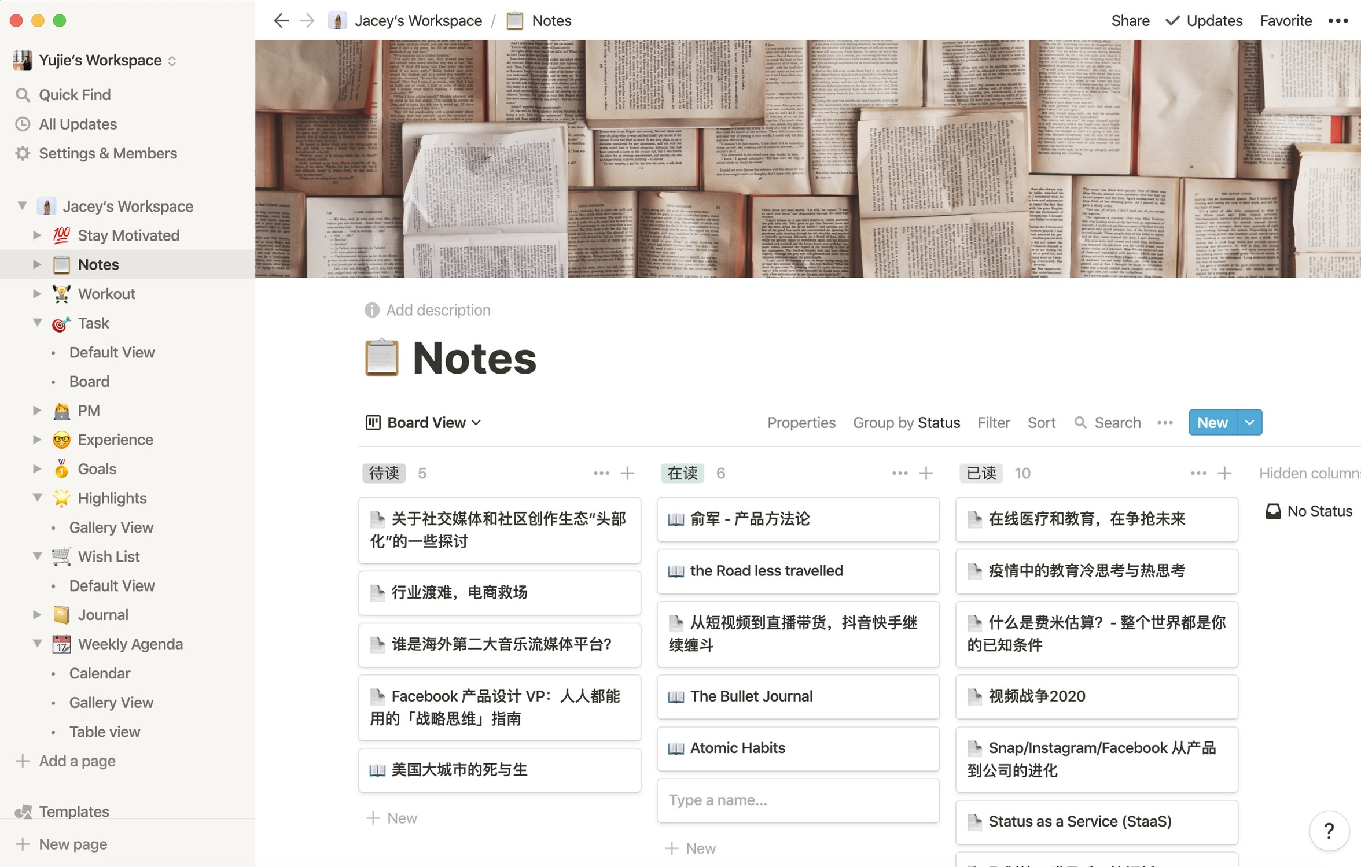Click the Share button

[x=1130, y=21]
